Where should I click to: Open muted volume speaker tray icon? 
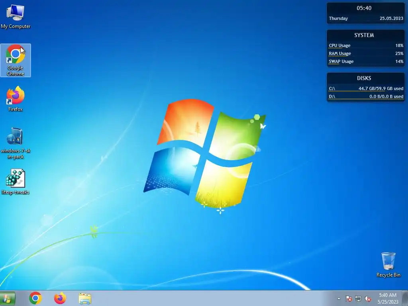(368, 298)
